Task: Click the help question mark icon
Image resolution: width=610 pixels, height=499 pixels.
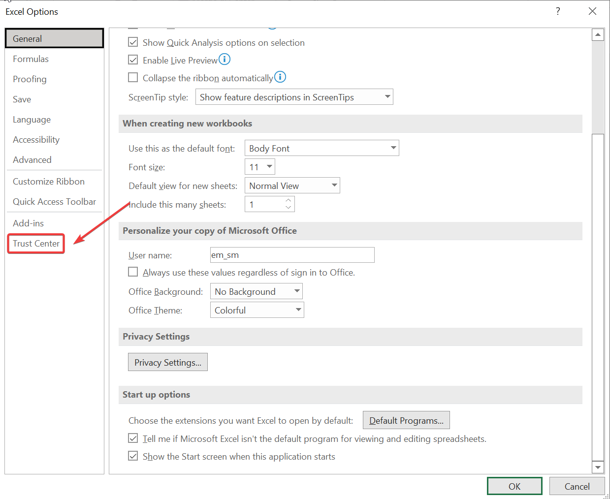Action: [558, 11]
